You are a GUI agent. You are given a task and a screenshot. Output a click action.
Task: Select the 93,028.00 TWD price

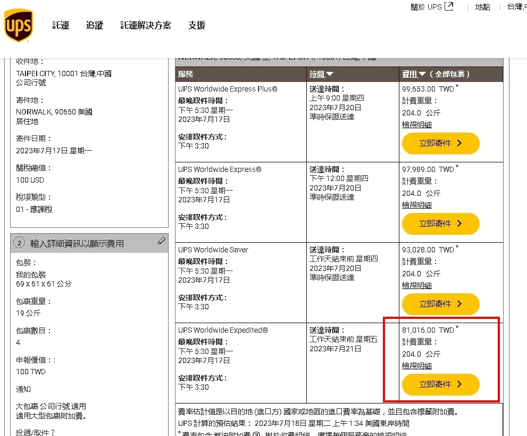tap(428, 250)
